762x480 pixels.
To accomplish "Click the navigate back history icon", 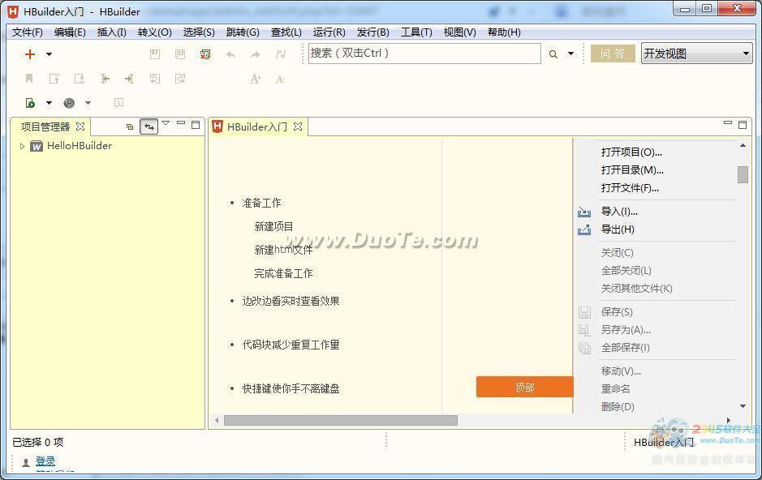I will (155, 78).
